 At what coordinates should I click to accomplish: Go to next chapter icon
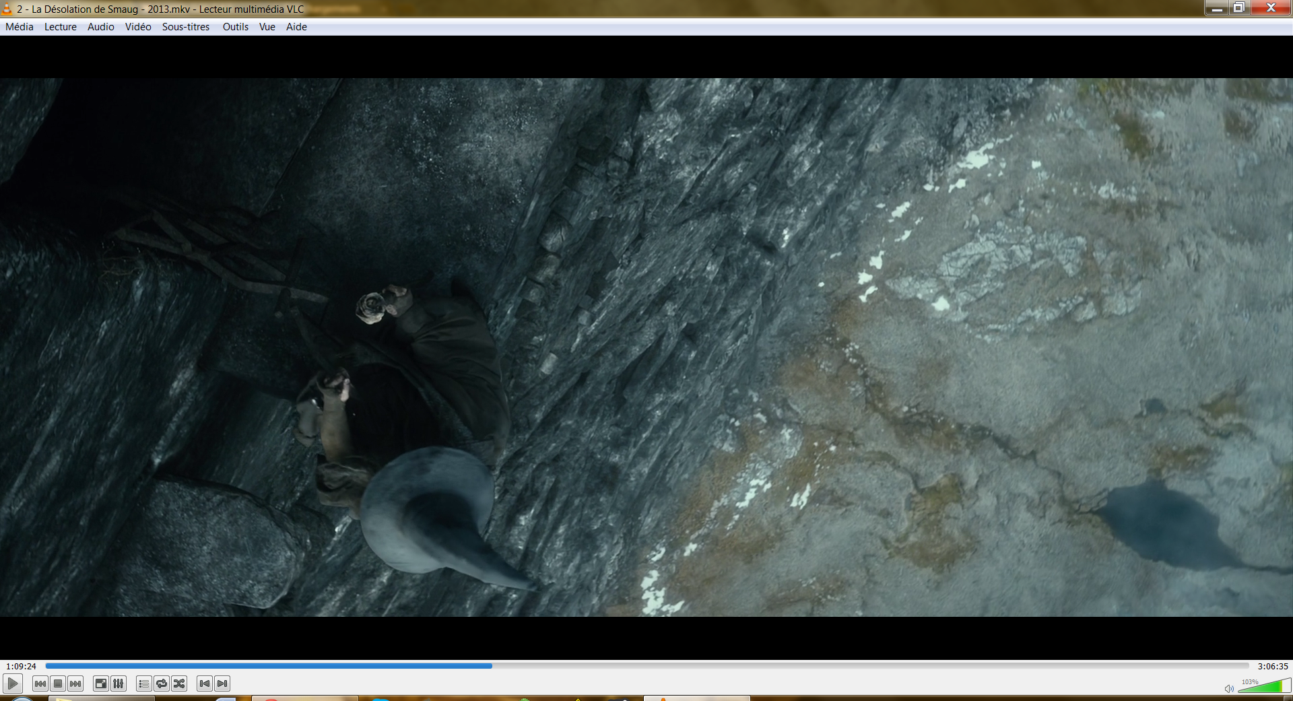click(x=222, y=683)
